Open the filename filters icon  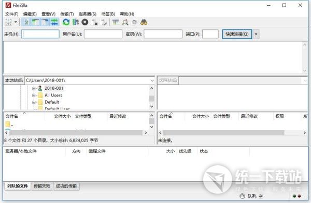point(116,22)
